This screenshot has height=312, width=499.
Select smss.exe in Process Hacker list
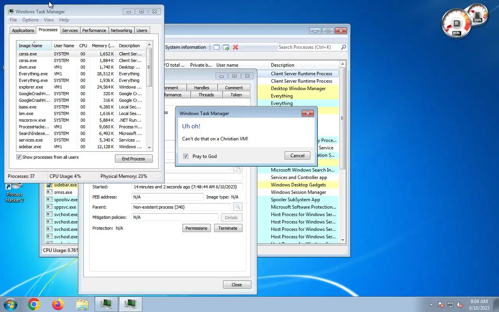[x=63, y=192]
